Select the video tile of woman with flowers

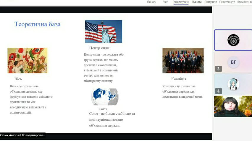233,106
